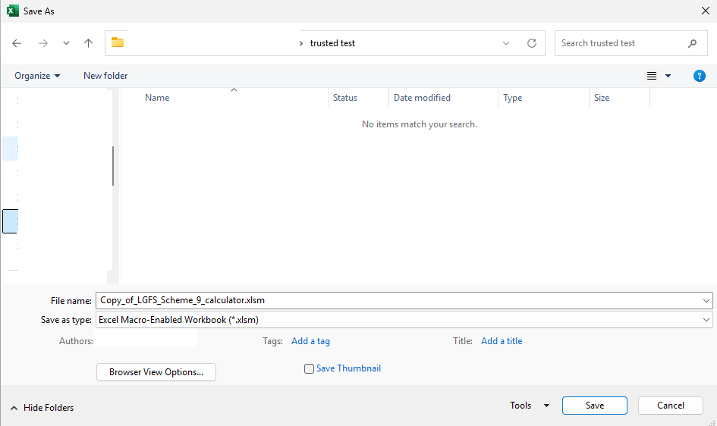
Task: Create a New folder
Action: (x=105, y=76)
